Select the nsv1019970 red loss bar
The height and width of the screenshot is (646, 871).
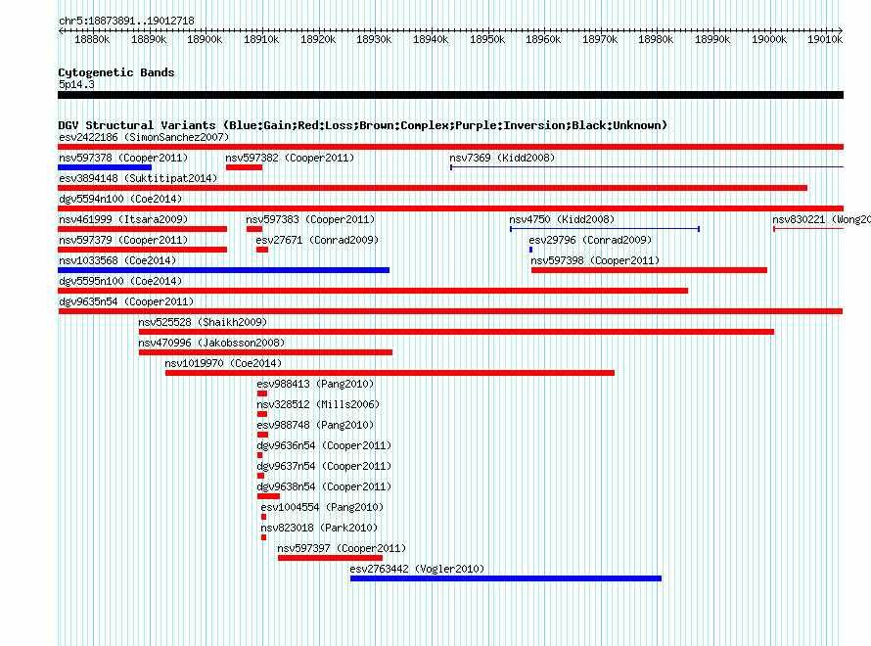coord(390,373)
